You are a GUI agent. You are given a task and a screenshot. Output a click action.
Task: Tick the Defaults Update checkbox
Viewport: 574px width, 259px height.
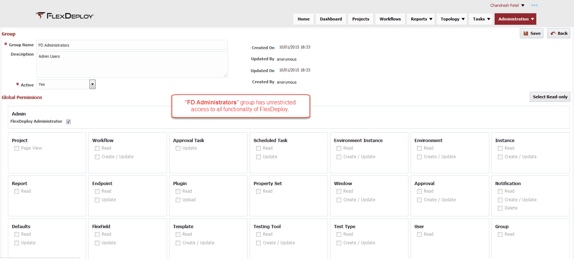[x=17, y=243]
